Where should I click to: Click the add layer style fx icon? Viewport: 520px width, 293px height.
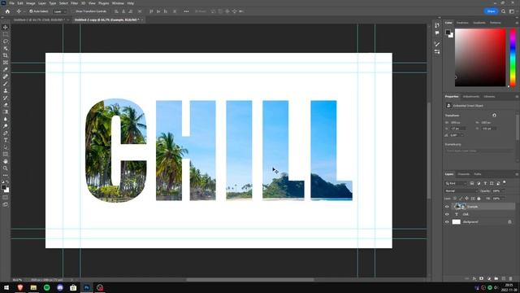click(x=474, y=278)
